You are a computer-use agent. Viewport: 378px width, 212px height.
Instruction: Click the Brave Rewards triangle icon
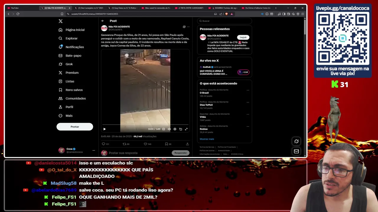[x=232, y=14]
